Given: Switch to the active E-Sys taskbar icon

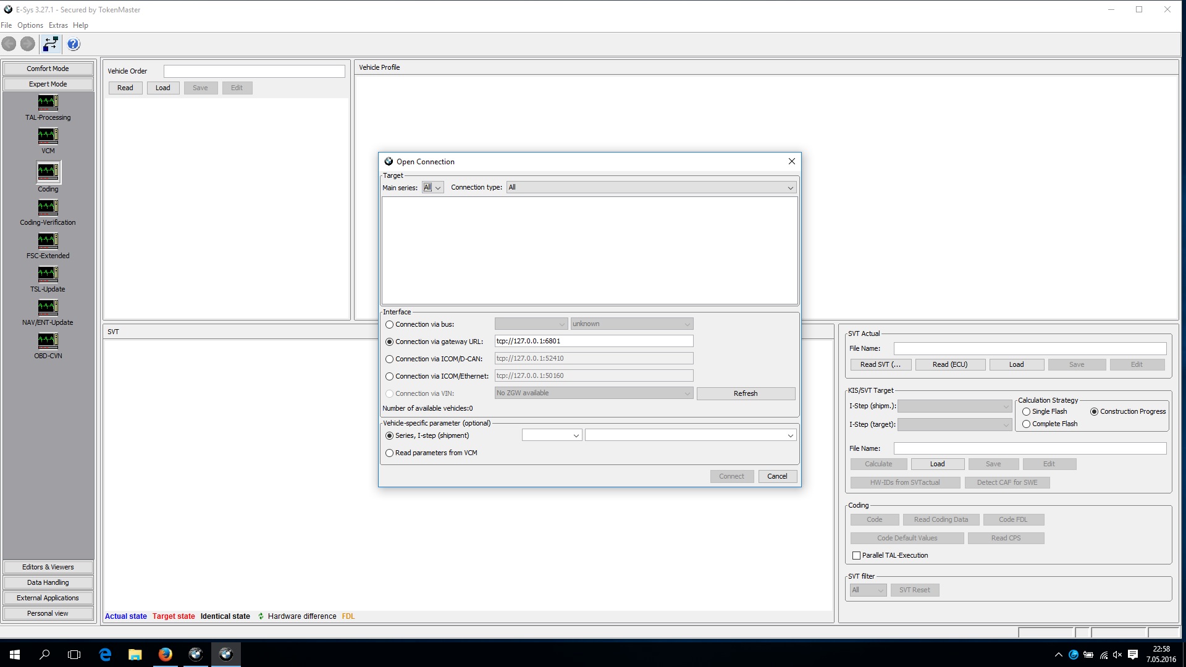Looking at the screenshot, I should [225, 654].
